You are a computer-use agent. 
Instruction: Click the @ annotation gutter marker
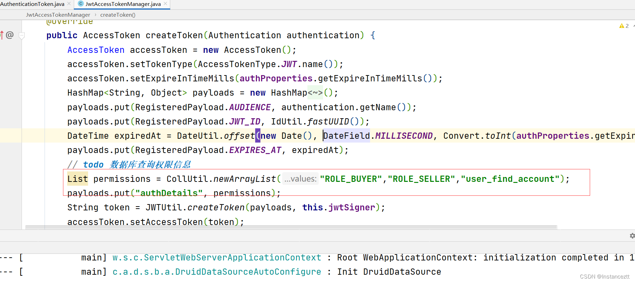tap(10, 35)
